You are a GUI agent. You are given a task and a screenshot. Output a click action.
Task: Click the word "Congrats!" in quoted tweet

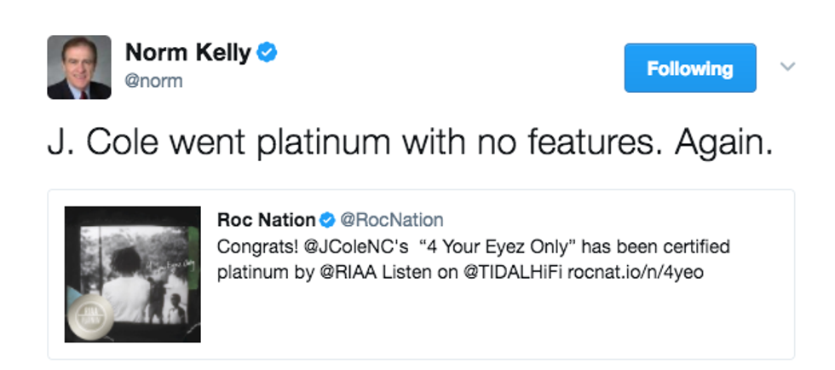coord(249,247)
